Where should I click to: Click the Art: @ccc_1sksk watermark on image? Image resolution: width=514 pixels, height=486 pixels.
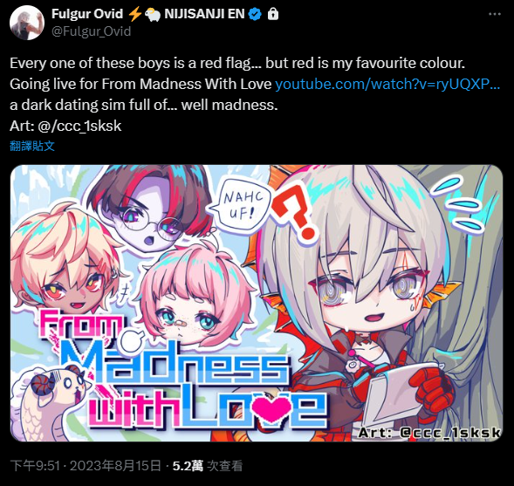[x=429, y=433]
